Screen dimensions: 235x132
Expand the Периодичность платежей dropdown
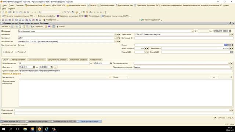coord(231,67)
